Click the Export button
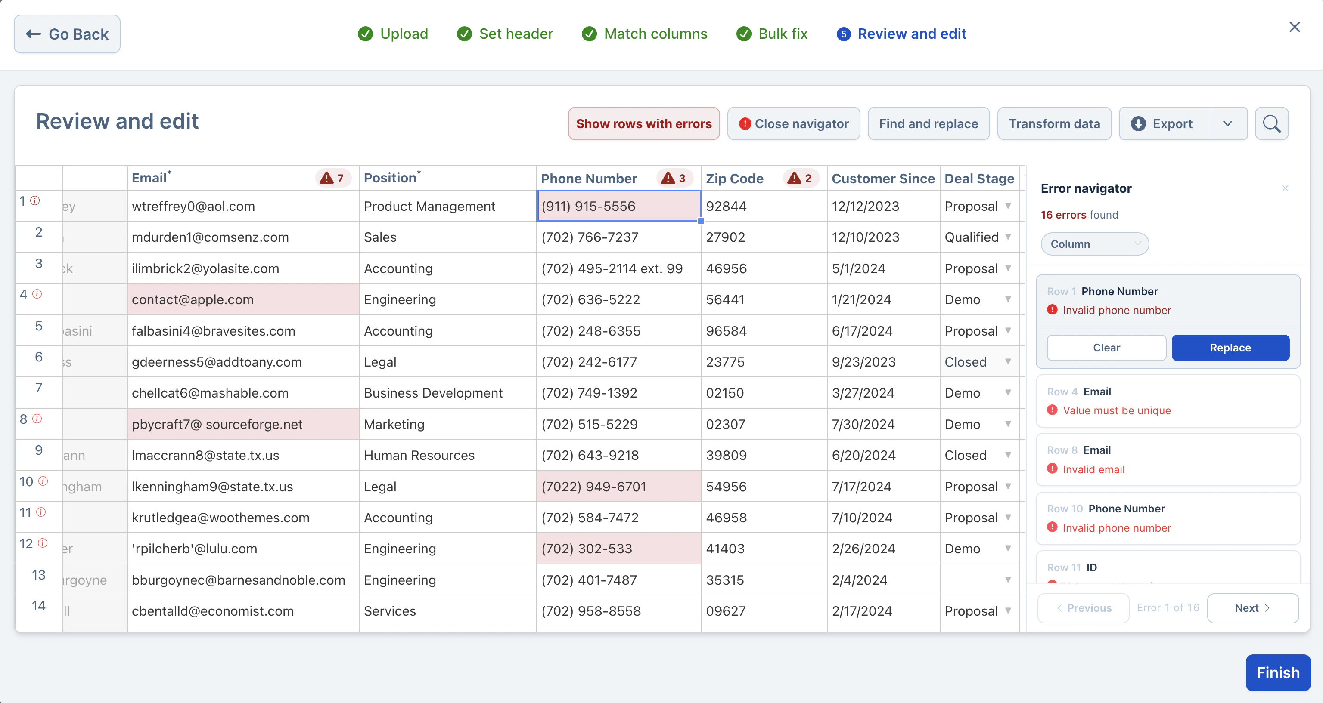The height and width of the screenshot is (703, 1323). click(x=1165, y=123)
